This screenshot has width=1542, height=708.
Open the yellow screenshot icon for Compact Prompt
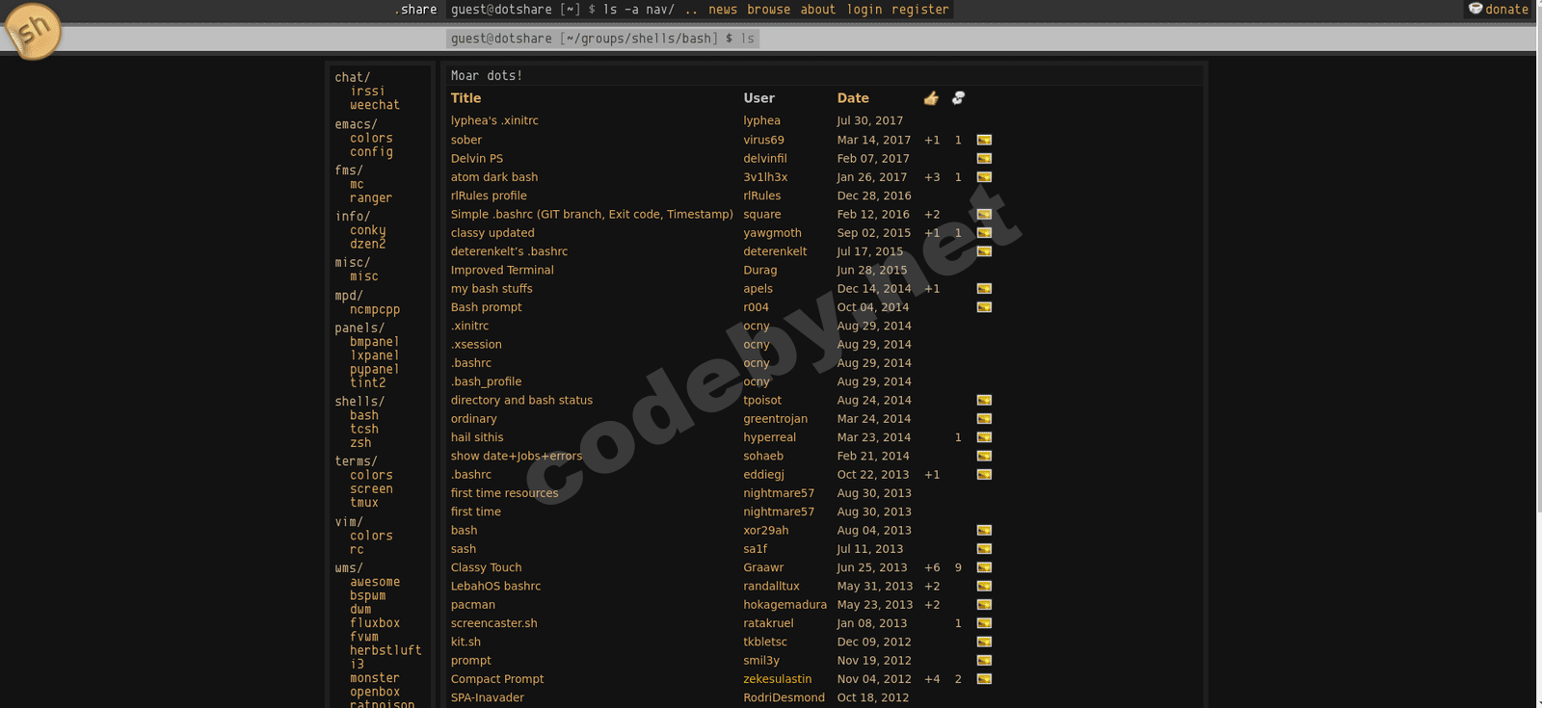[984, 679]
